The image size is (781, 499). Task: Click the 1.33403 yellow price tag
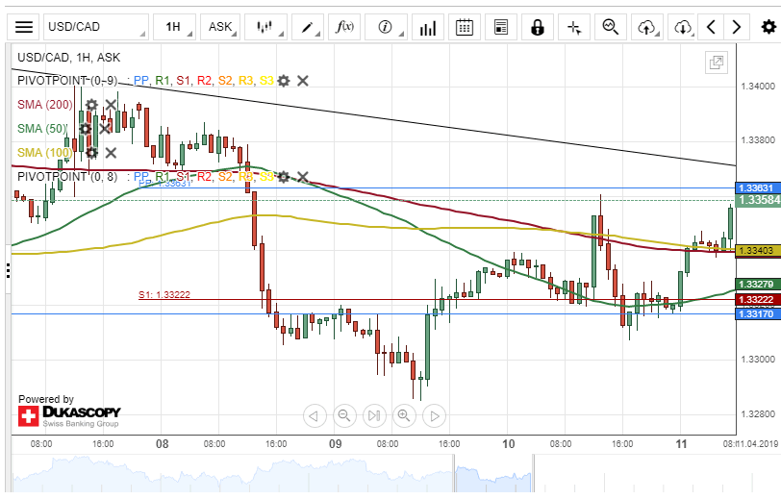coord(758,251)
